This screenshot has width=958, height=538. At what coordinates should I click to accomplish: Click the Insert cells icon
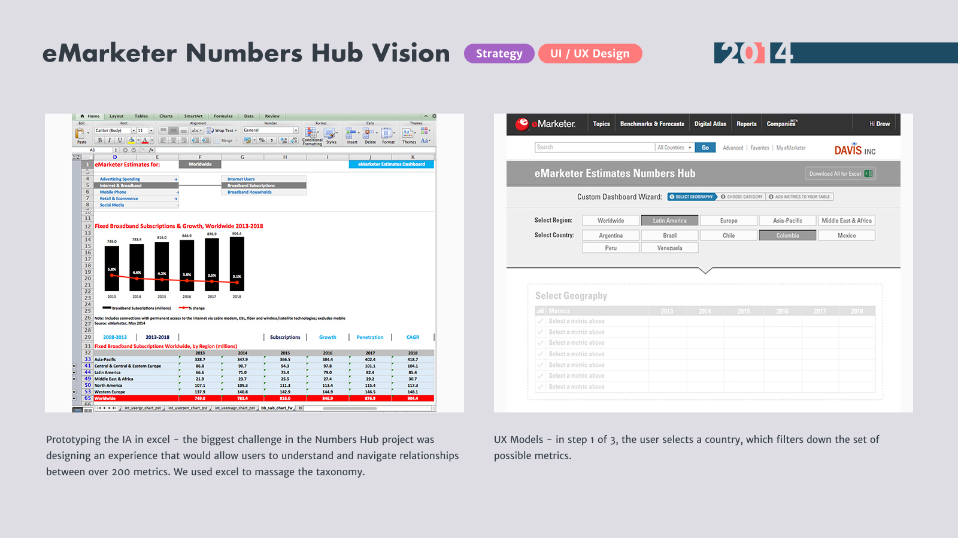coord(351,134)
